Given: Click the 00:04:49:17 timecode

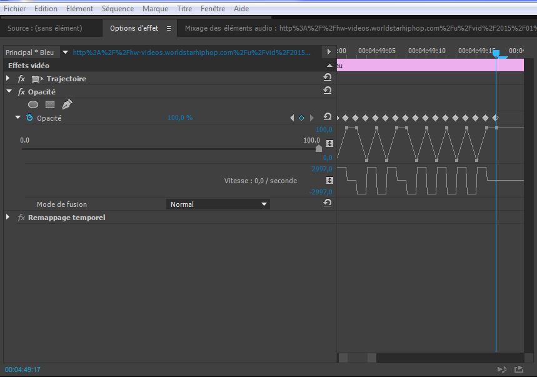Looking at the screenshot, I should click(x=23, y=369).
